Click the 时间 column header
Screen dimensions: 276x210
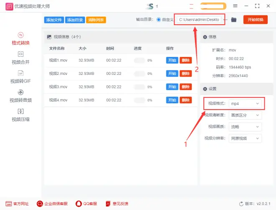coord(110,49)
